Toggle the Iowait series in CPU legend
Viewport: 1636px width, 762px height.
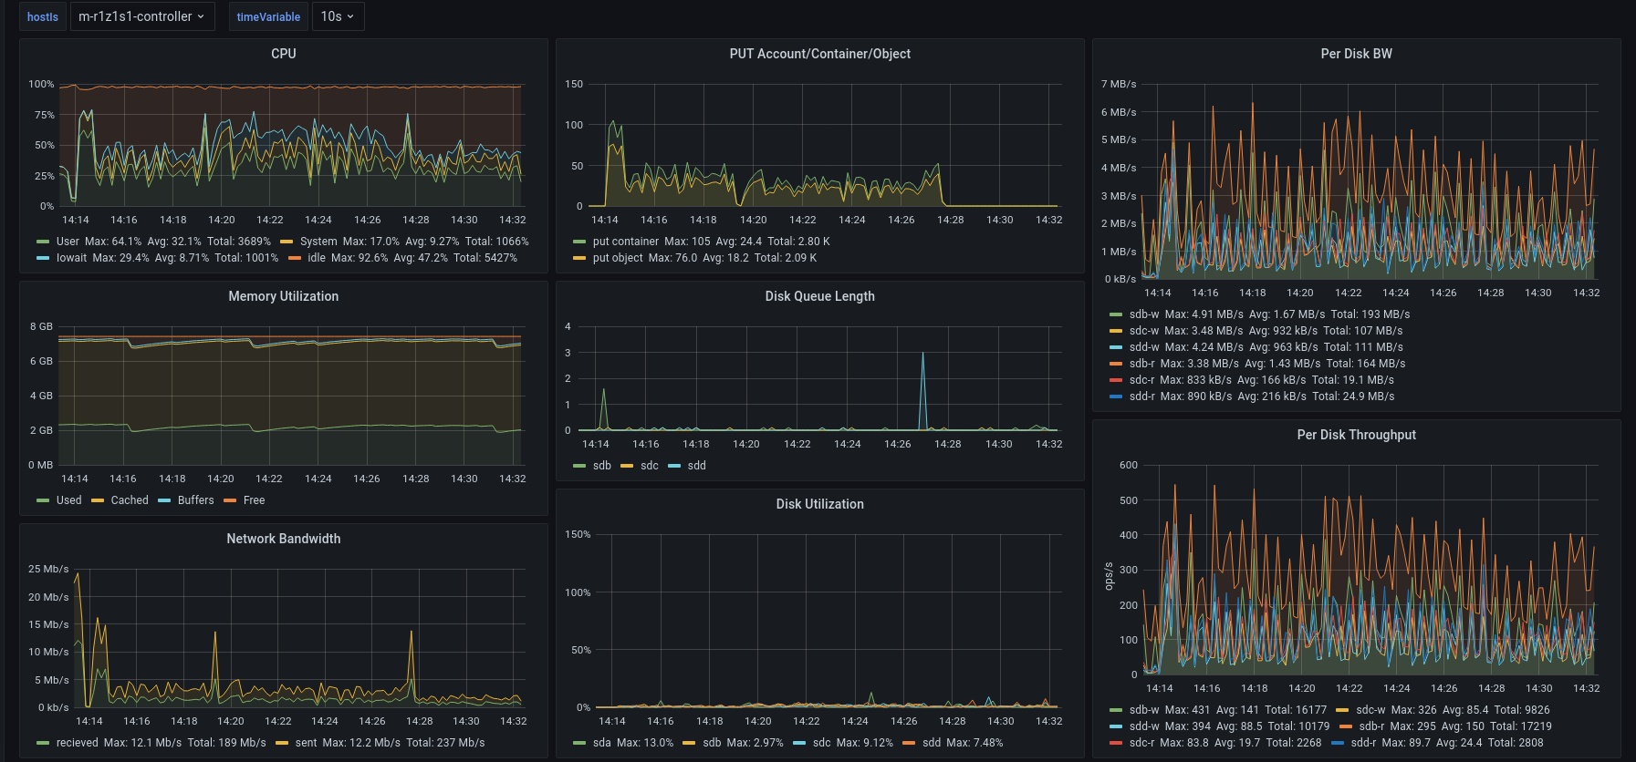(x=71, y=258)
